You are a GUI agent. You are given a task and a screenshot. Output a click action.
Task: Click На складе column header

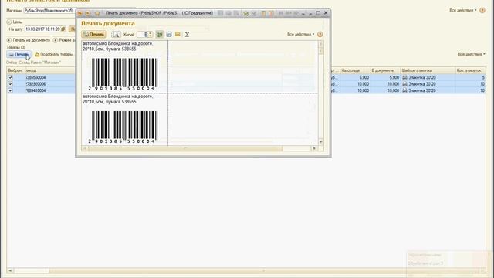tap(355, 70)
